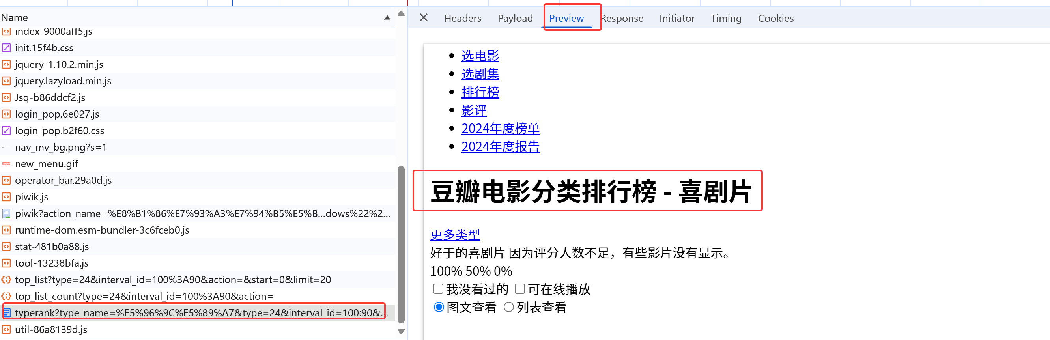
Task: Select the piwik?action_name request row
Action: point(198,213)
